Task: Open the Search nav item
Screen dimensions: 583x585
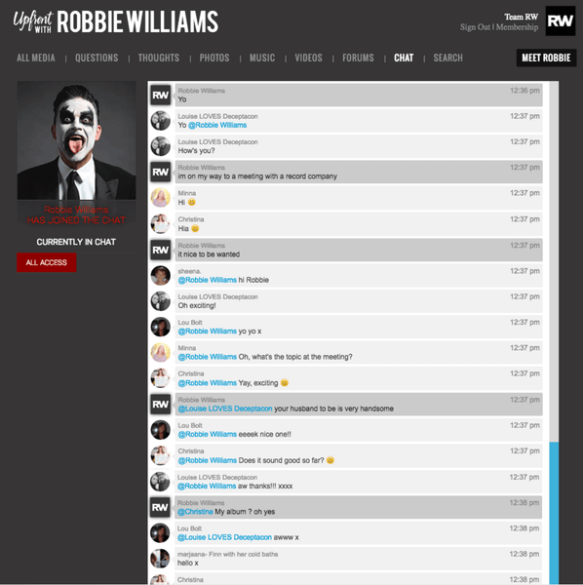Action: click(x=447, y=58)
